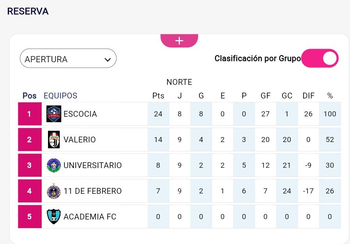Click the NORTE group label

179,82
